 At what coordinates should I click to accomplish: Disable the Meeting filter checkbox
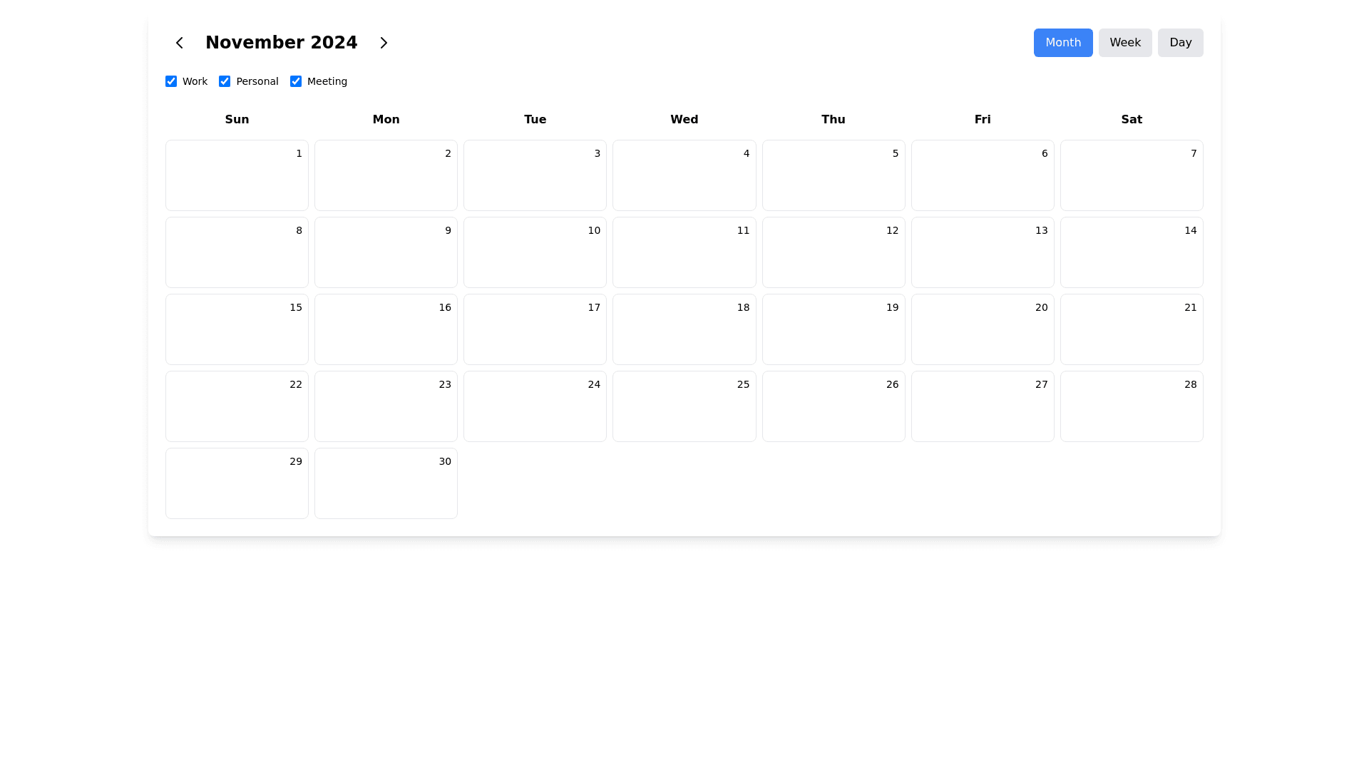(296, 81)
